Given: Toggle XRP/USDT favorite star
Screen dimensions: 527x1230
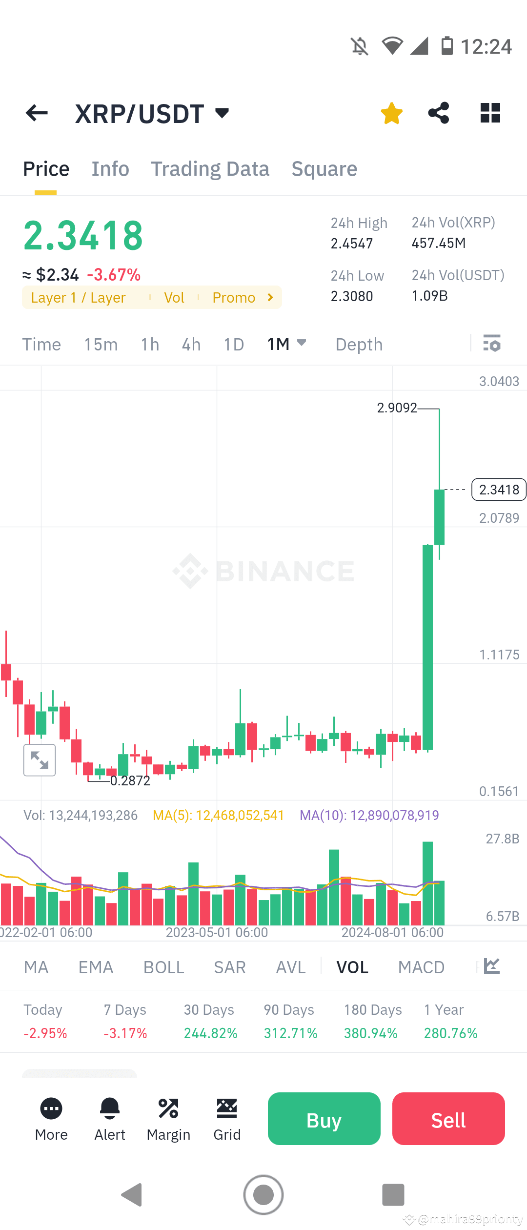Looking at the screenshot, I should [x=391, y=113].
